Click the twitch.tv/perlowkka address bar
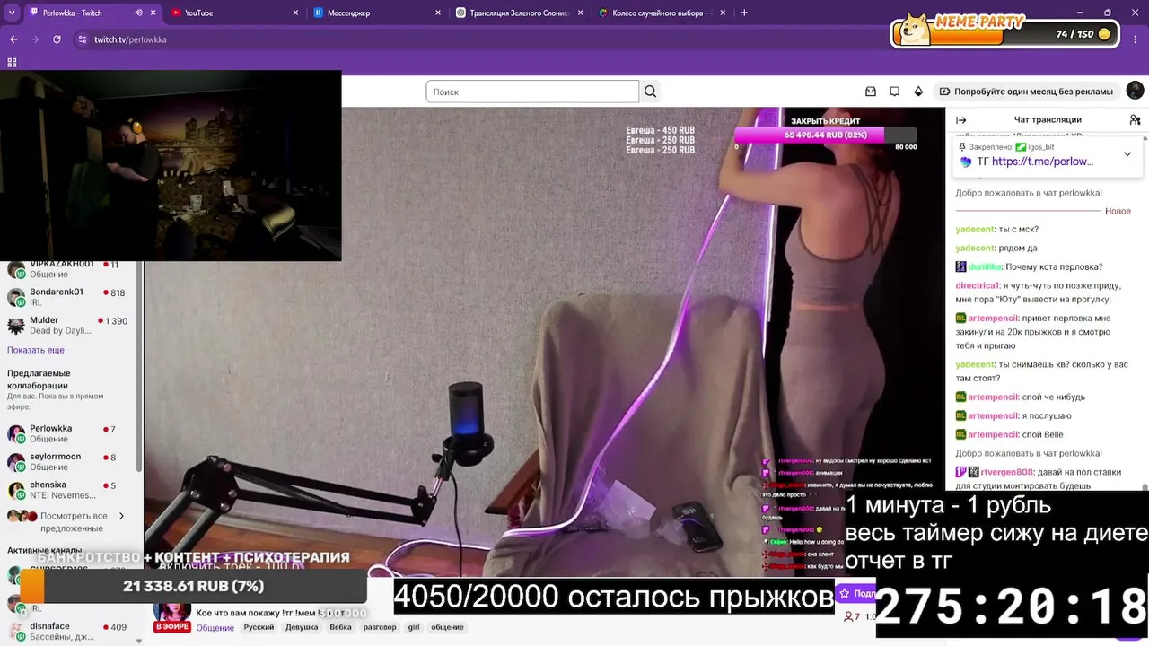This screenshot has height=646, width=1149. click(130, 39)
